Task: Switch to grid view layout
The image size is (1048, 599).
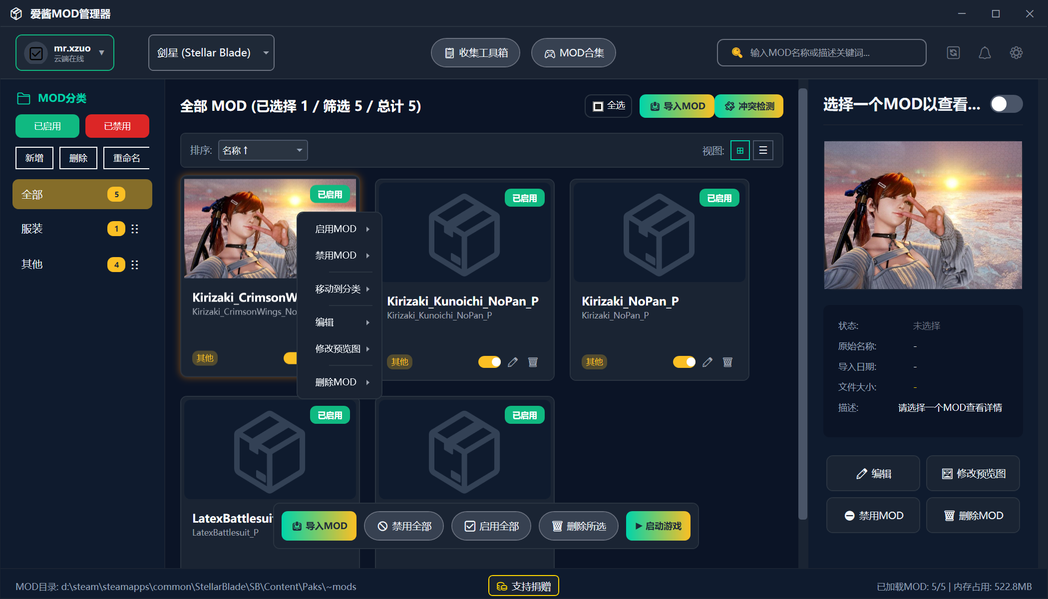Action: (739, 150)
